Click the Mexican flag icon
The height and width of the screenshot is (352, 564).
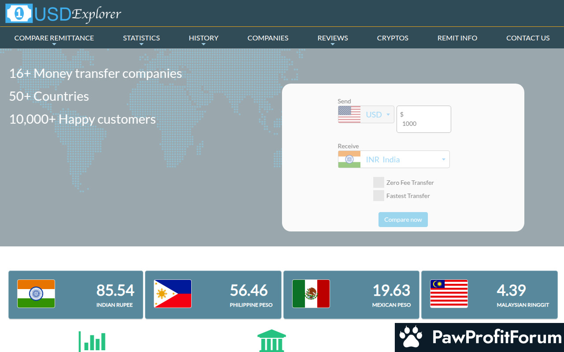coord(311,293)
